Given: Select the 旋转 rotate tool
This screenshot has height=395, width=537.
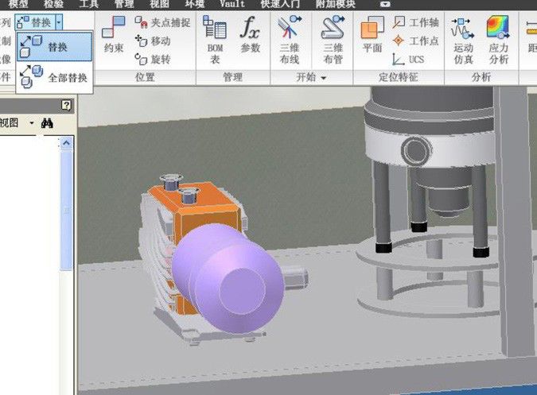Looking at the screenshot, I should (x=153, y=59).
